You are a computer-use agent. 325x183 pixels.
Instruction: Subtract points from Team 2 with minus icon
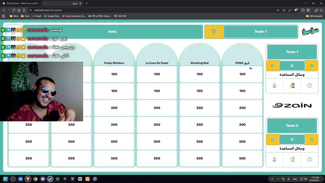pyautogui.click(x=312, y=139)
